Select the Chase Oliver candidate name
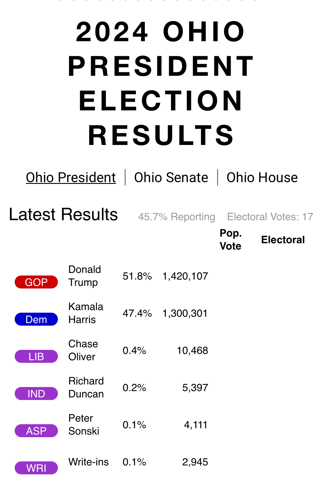The image size is (324, 483). 83,350
